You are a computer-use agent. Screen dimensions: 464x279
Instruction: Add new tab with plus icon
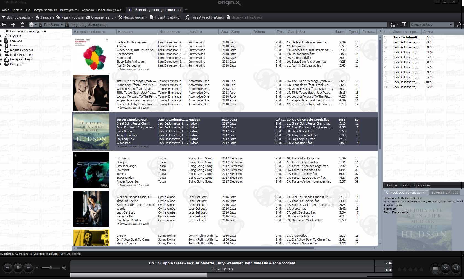click(186, 9)
